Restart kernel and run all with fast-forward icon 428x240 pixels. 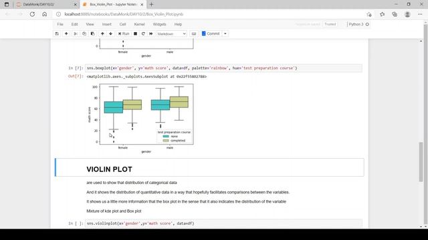(151, 34)
